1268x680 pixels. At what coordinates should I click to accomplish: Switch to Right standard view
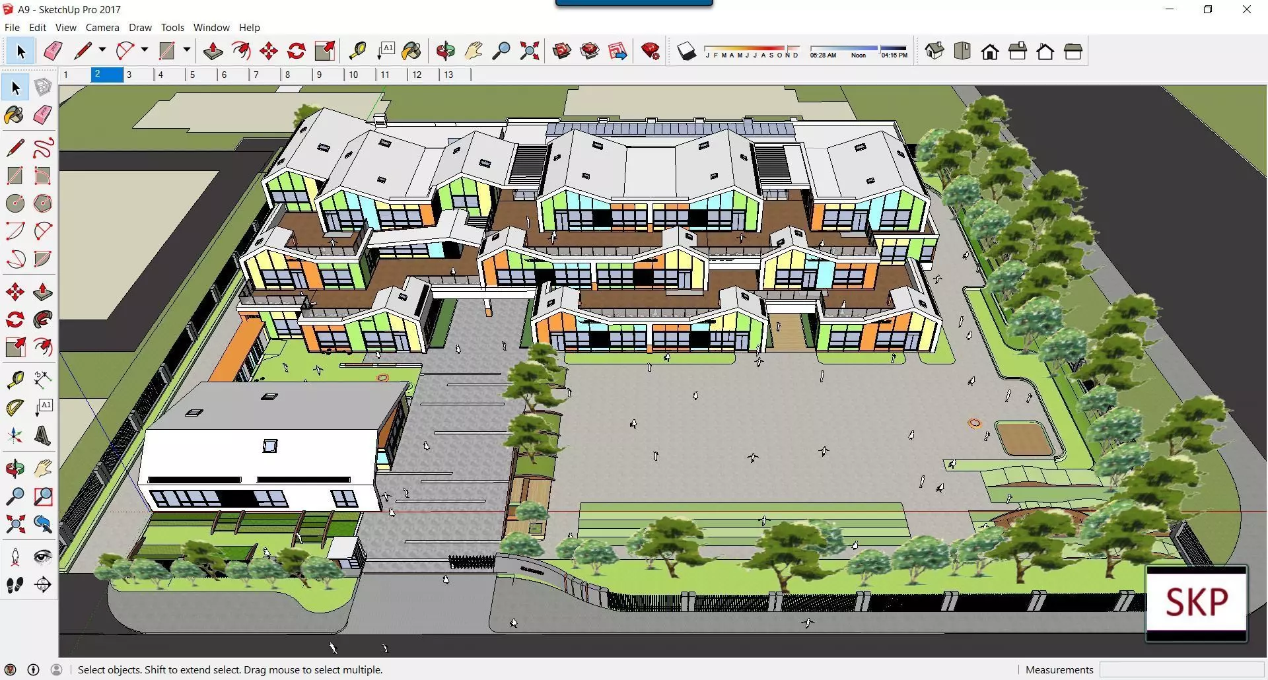pyautogui.click(x=1018, y=51)
